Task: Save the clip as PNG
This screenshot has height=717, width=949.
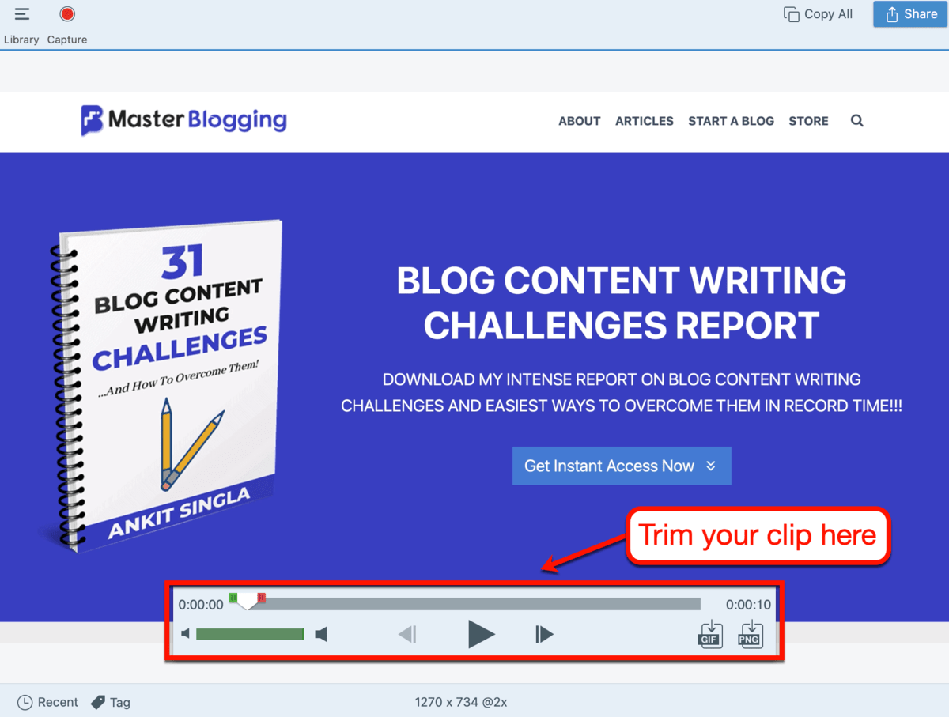Action: [750, 634]
